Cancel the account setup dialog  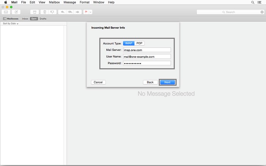(x=98, y=82)
